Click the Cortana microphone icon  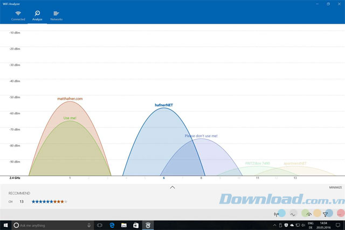click(89, 225)
